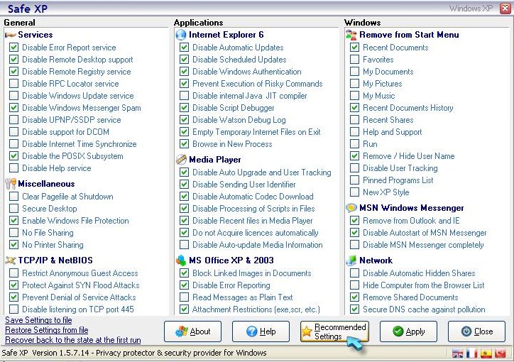This screenshot has width=514, height=362.
Task: Open Save Settings to file link
Action: [38, 320]
